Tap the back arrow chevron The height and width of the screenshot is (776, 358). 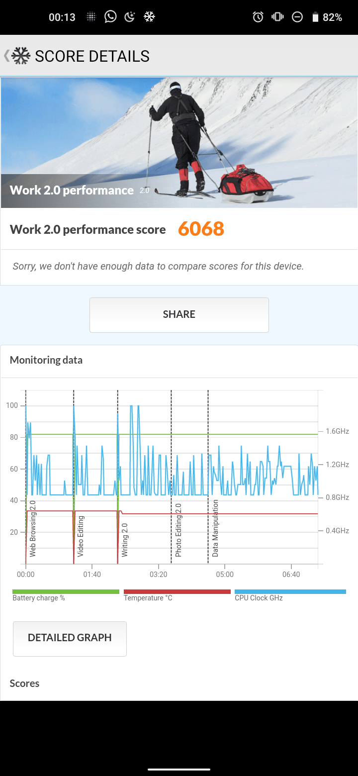[x=6, y=56]
